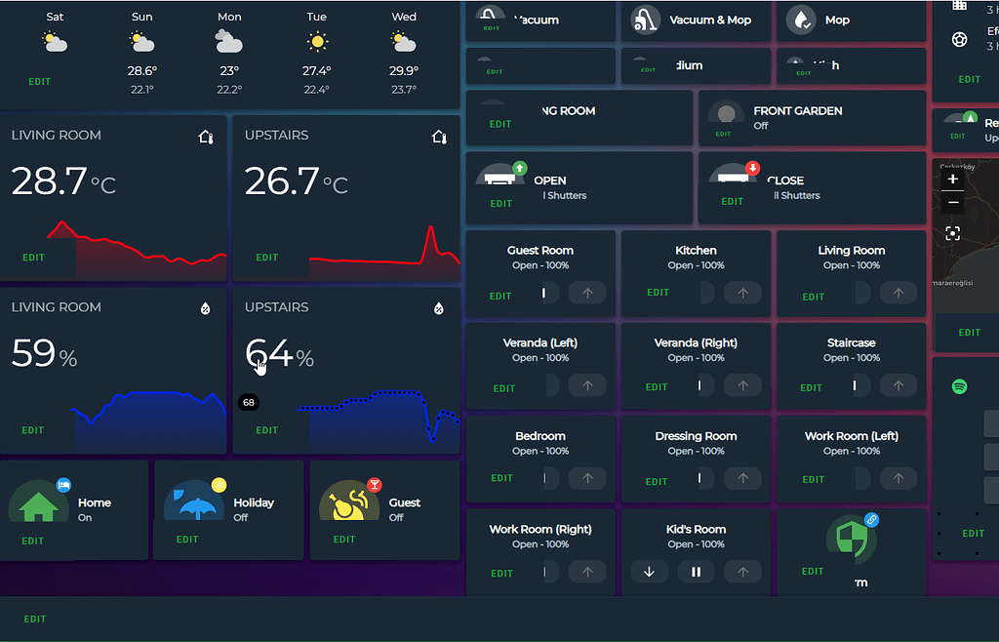Activate Close All Shutters
The height and width of the screenshot is (642, 999).
tap(734, 178)
